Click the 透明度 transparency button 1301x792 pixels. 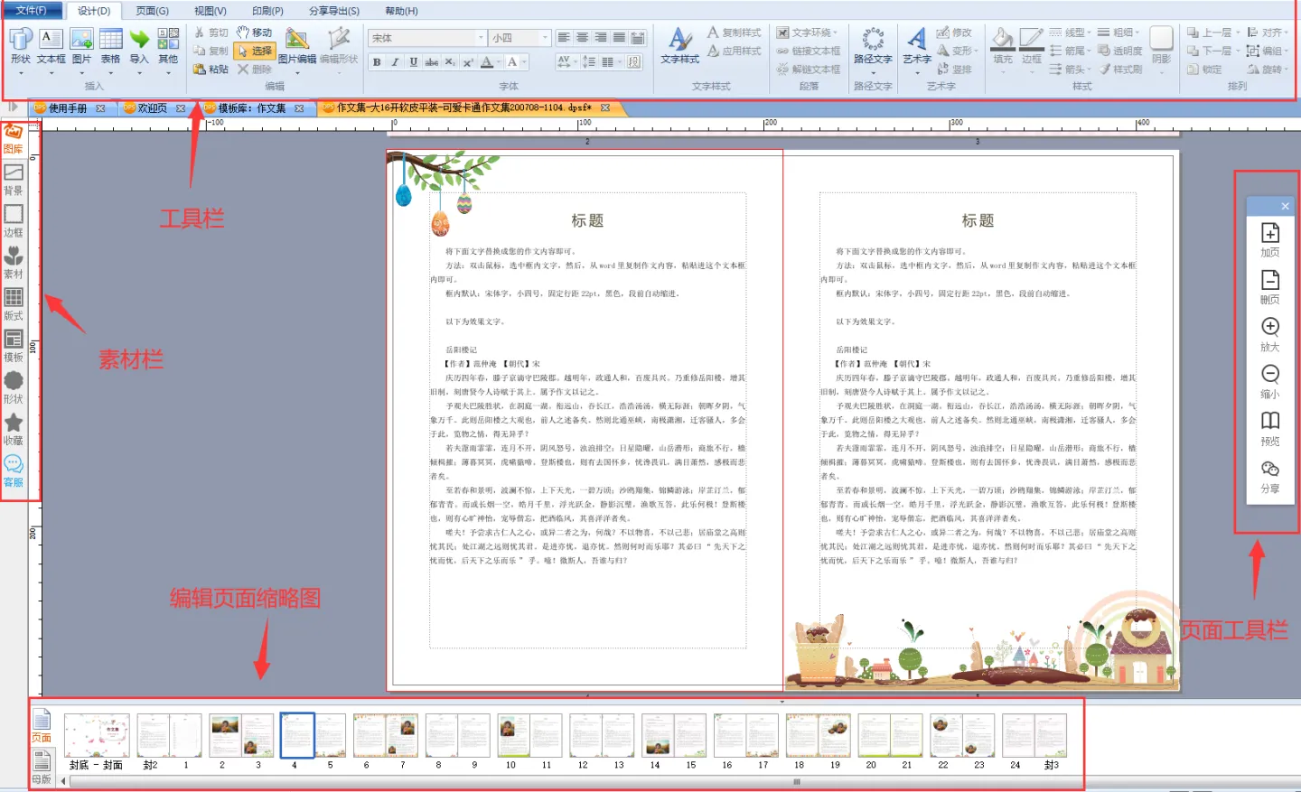(1120, 51)
